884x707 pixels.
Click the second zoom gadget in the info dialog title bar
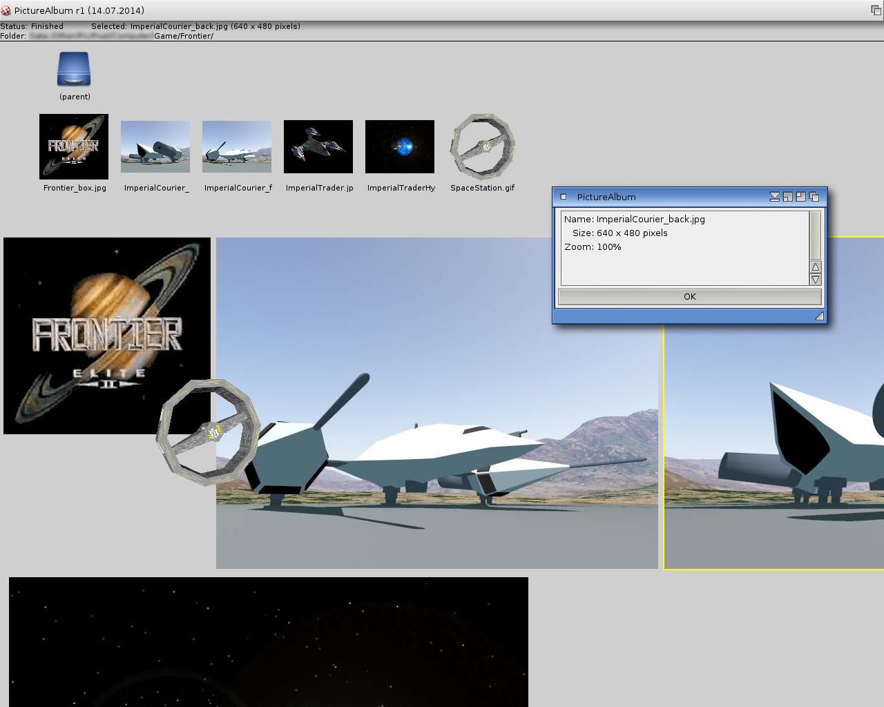tap(801, 197)
